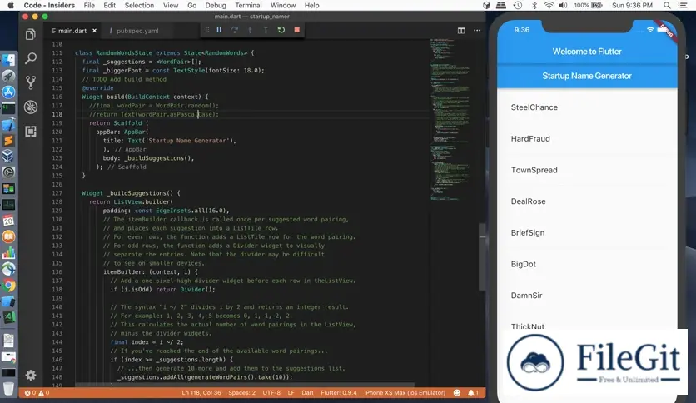Stop debugging with the red square
Image resolution: width=696 pixels, height=403 pixels.
click(x=297, y=30)
